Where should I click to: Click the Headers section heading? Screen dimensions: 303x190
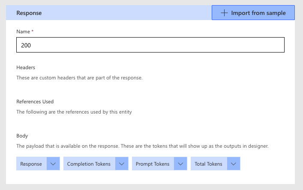(x=26, y=67)
